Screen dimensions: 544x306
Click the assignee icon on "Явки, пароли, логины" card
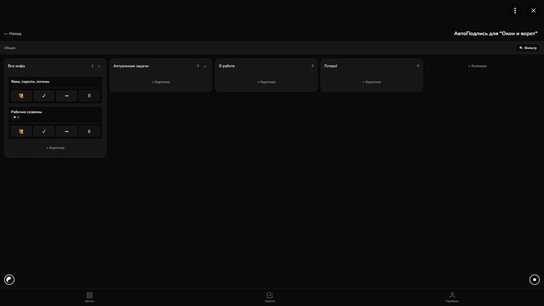(21, 96)
